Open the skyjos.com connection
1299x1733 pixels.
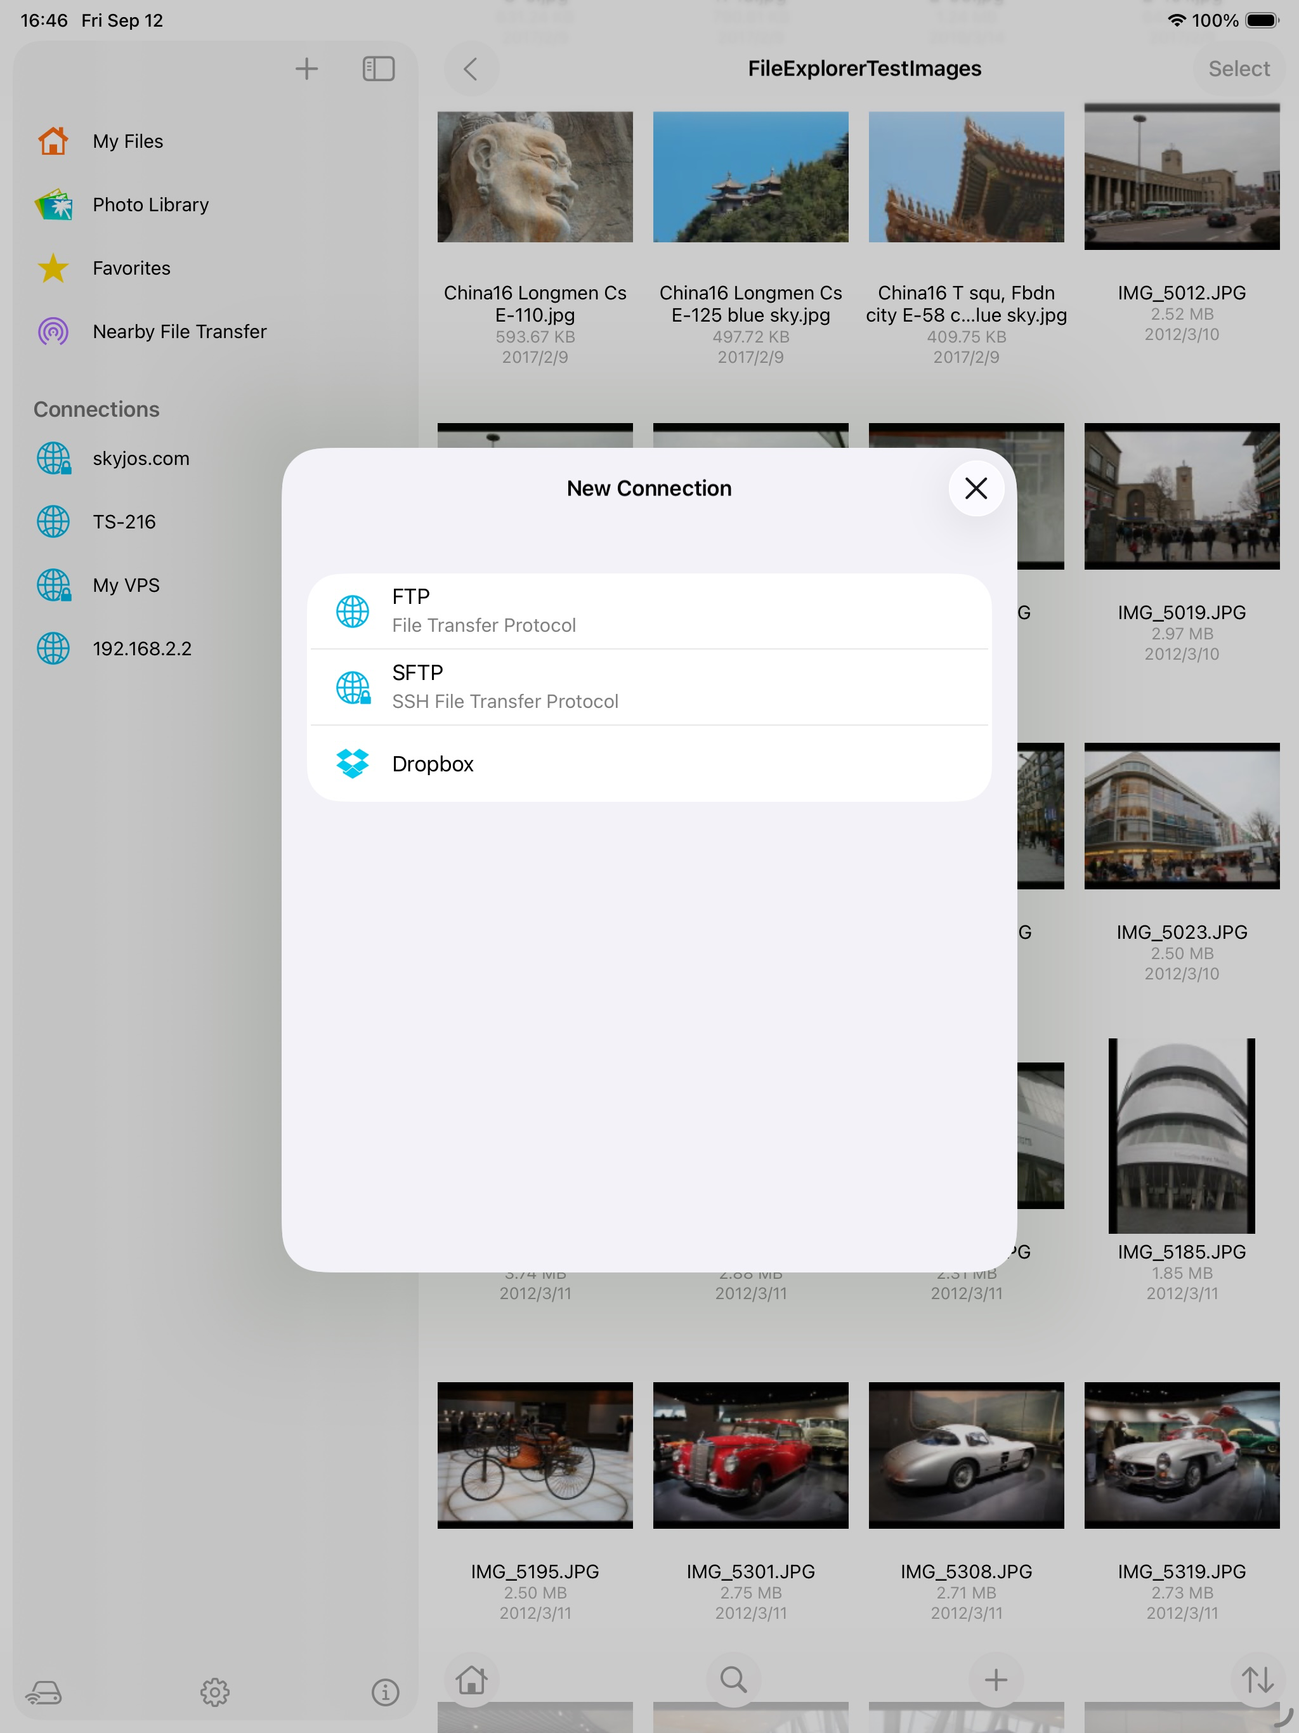[140, 459]
